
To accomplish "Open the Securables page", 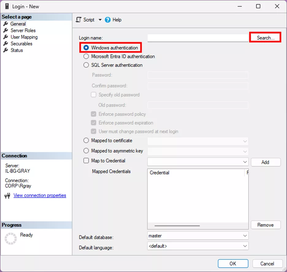I will [x=21, y=44].
